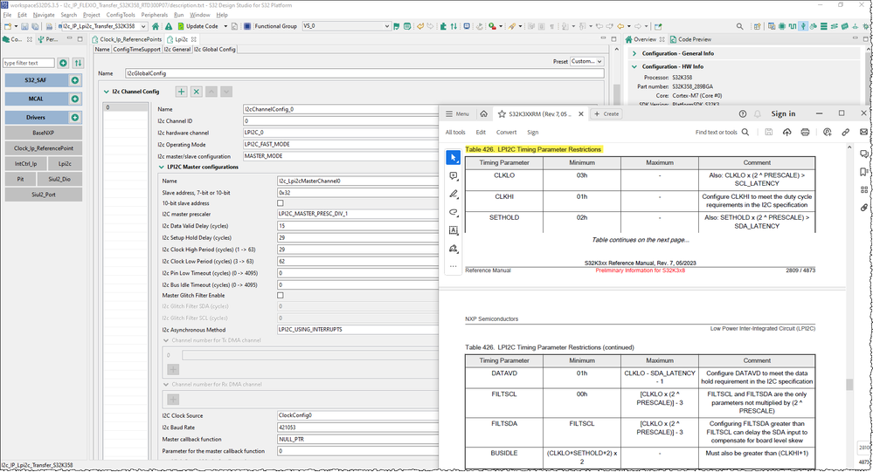Close the S32K3XXRM PDF tab
The image size is (873, 472).
pyautogui.click(x=581, y=114)
